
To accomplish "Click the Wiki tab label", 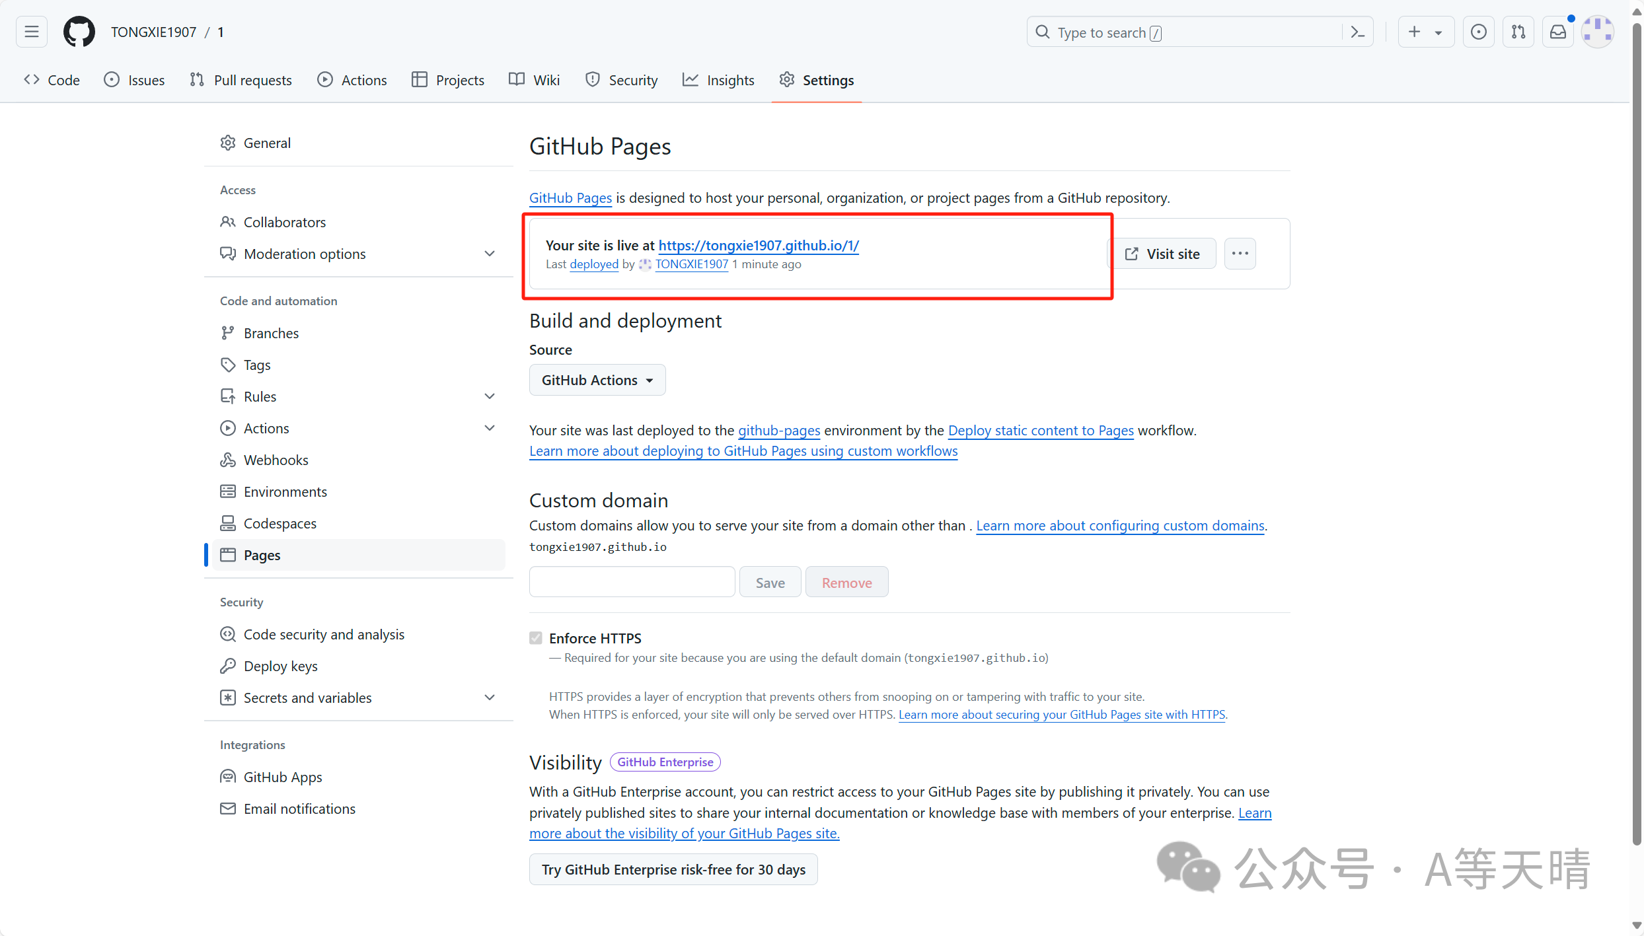I will click(546, 80).
